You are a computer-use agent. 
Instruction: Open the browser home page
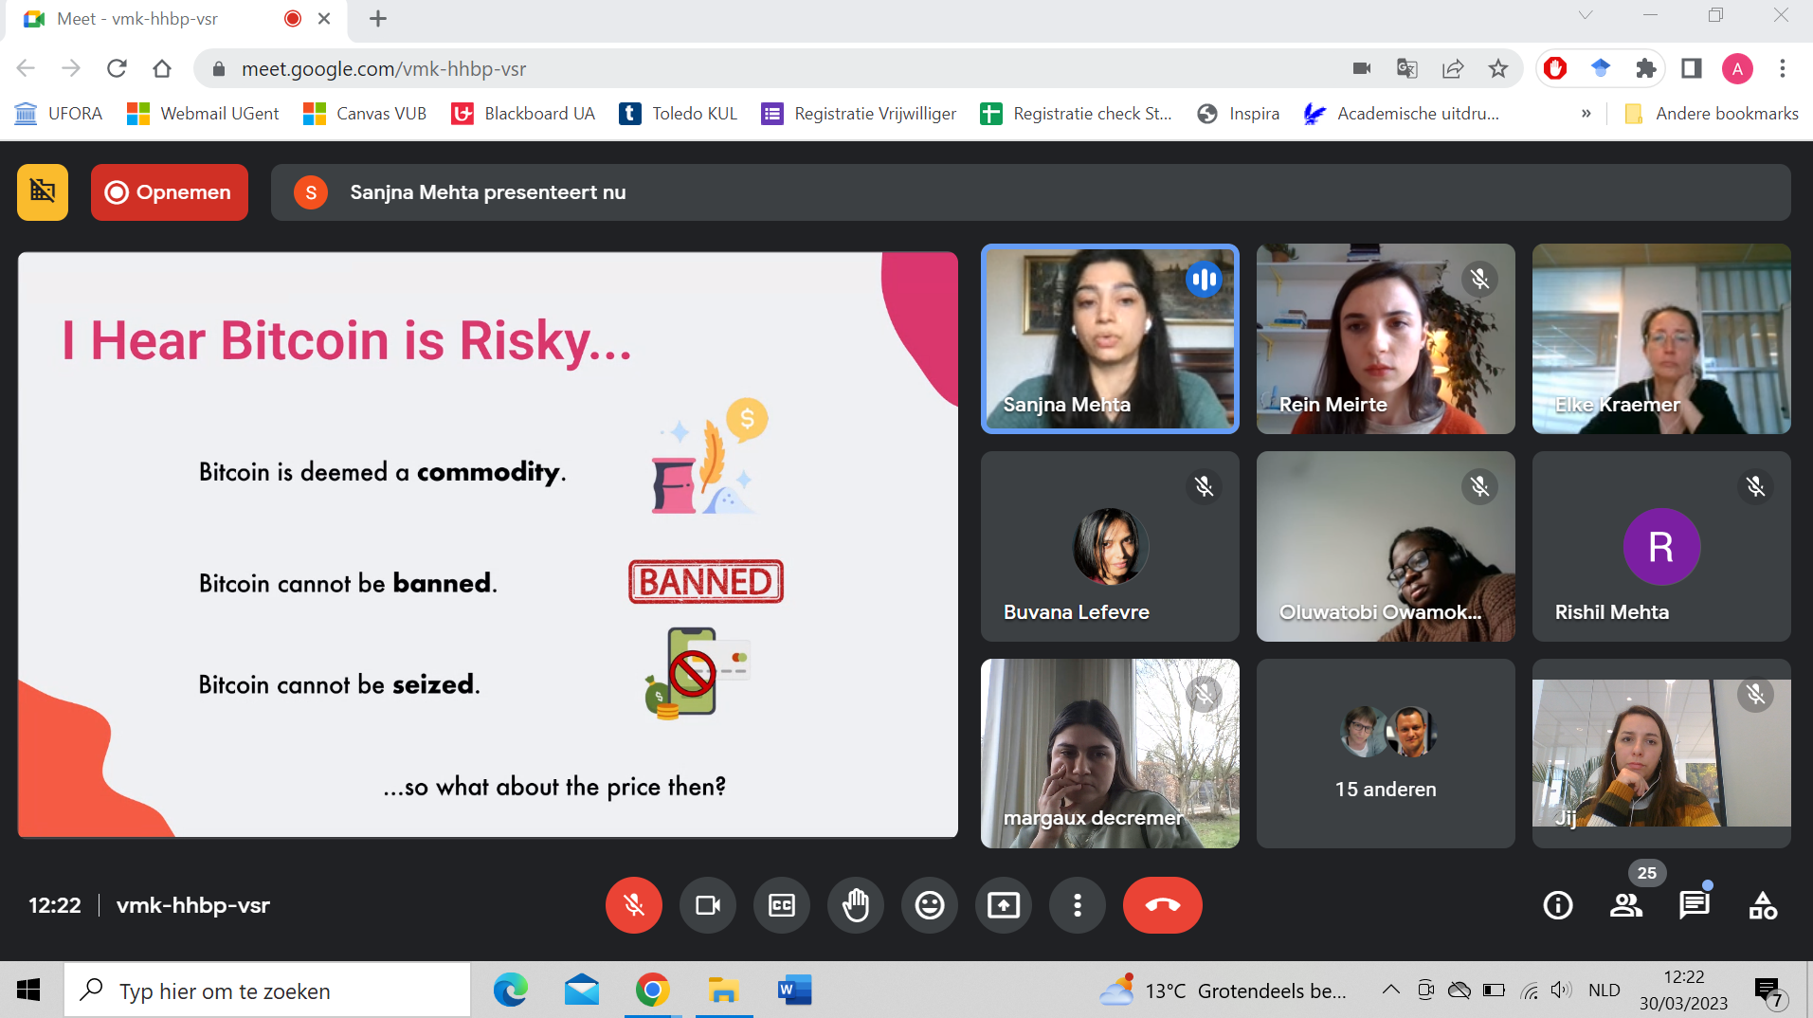coord(162,68)
